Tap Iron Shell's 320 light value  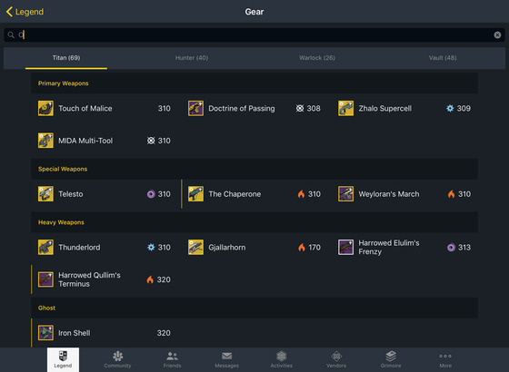164,333
